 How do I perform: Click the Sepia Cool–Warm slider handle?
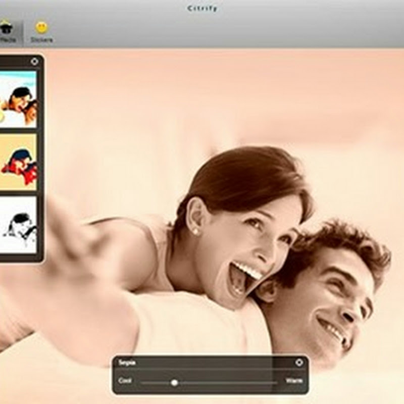click(x=174, y=383)
